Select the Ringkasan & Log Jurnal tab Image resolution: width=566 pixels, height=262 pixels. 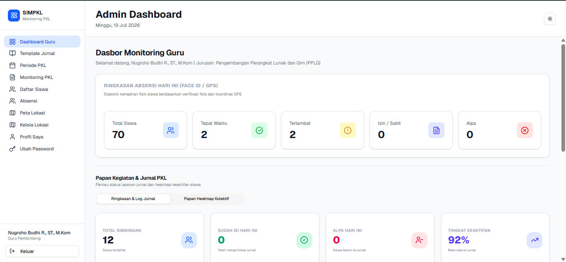click(133, 199)
